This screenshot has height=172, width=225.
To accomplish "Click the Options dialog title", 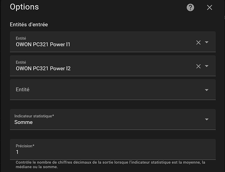I will (24, 7).
